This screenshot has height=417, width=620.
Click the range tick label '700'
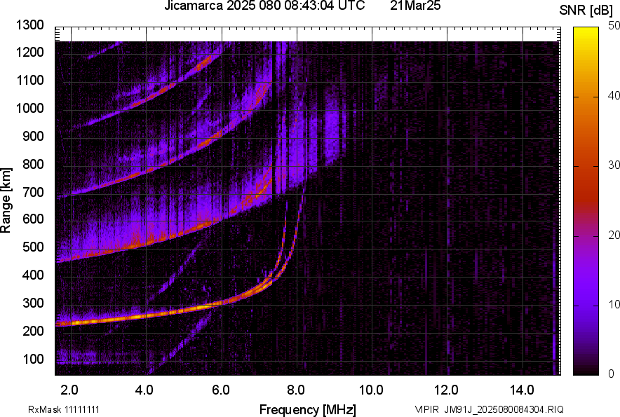pos(33,192)
